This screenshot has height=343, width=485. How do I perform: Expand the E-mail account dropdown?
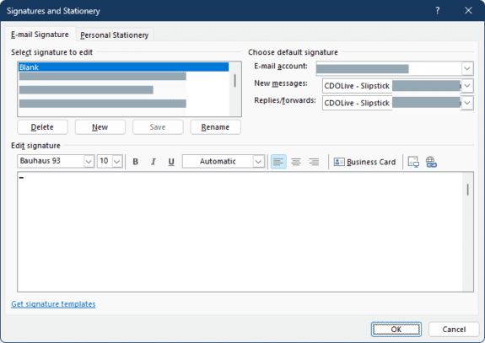[467, 68]
